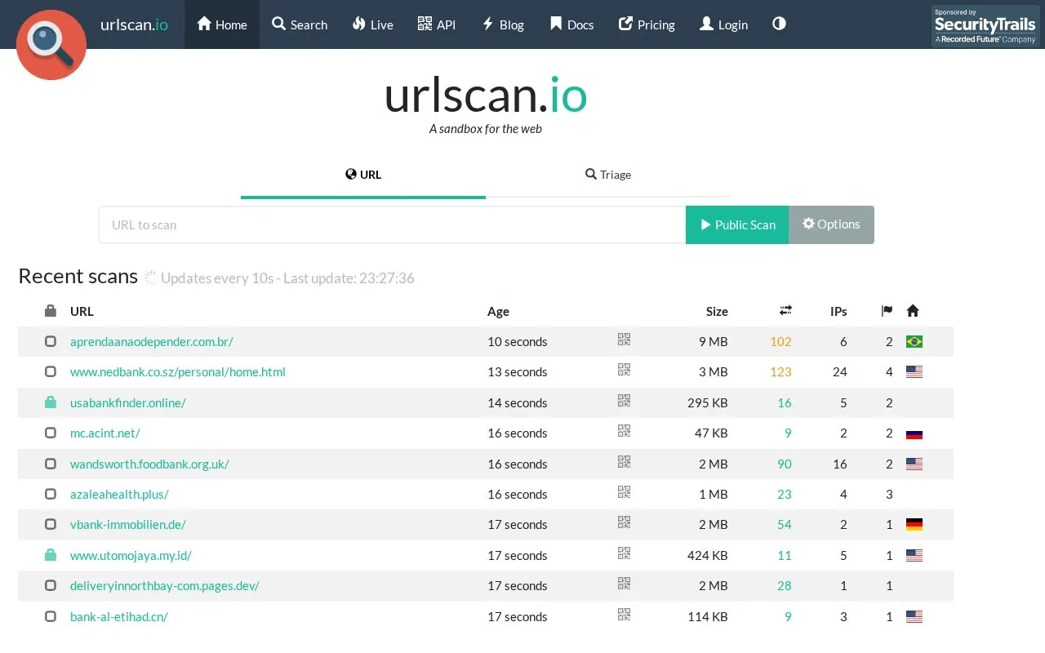Click the square icon beside bank-al-etihad.cn
Screen dimensions: 1045x653
[51, 616]
